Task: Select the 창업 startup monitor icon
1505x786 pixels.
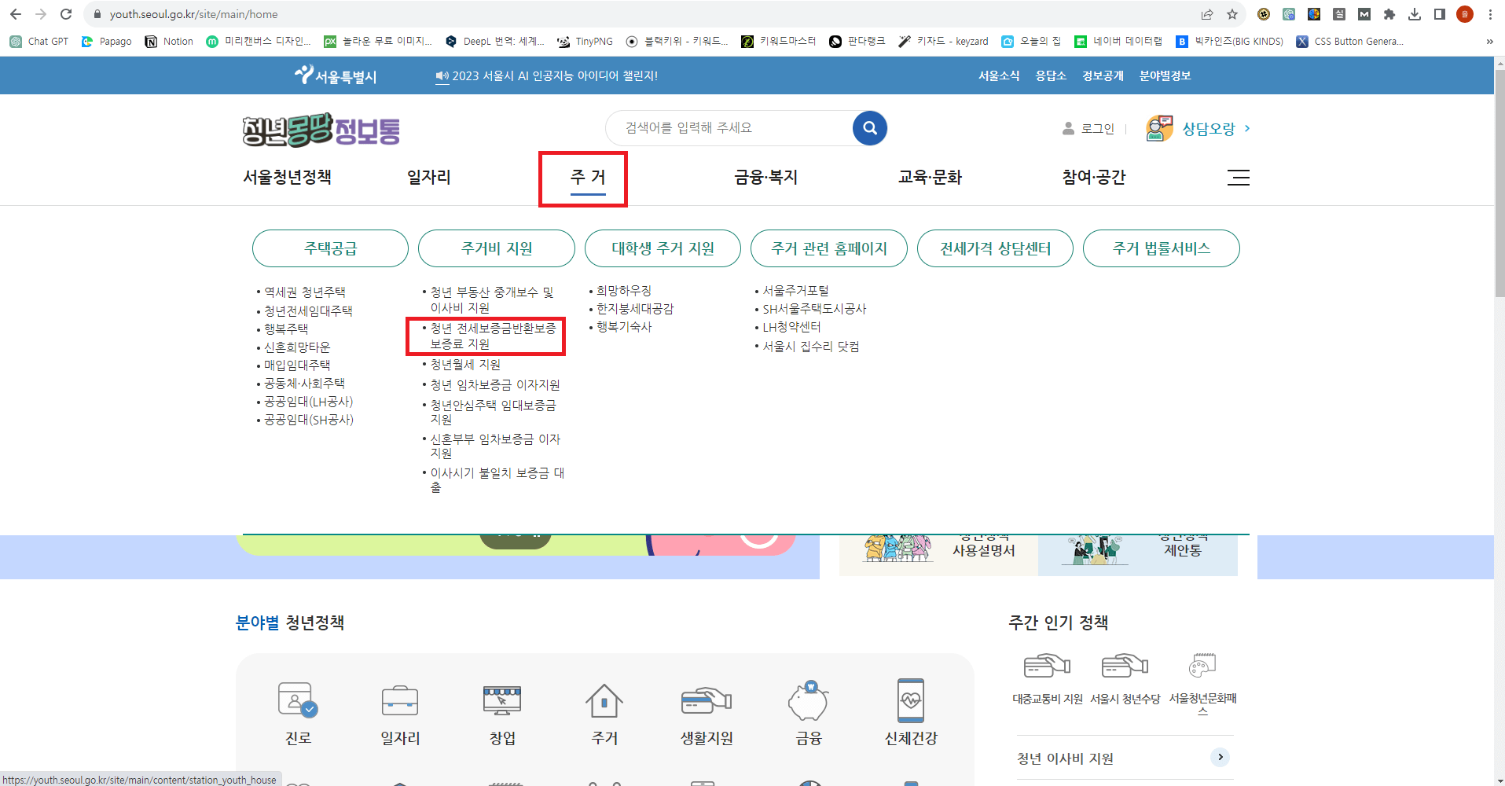Action: point(501,700)
